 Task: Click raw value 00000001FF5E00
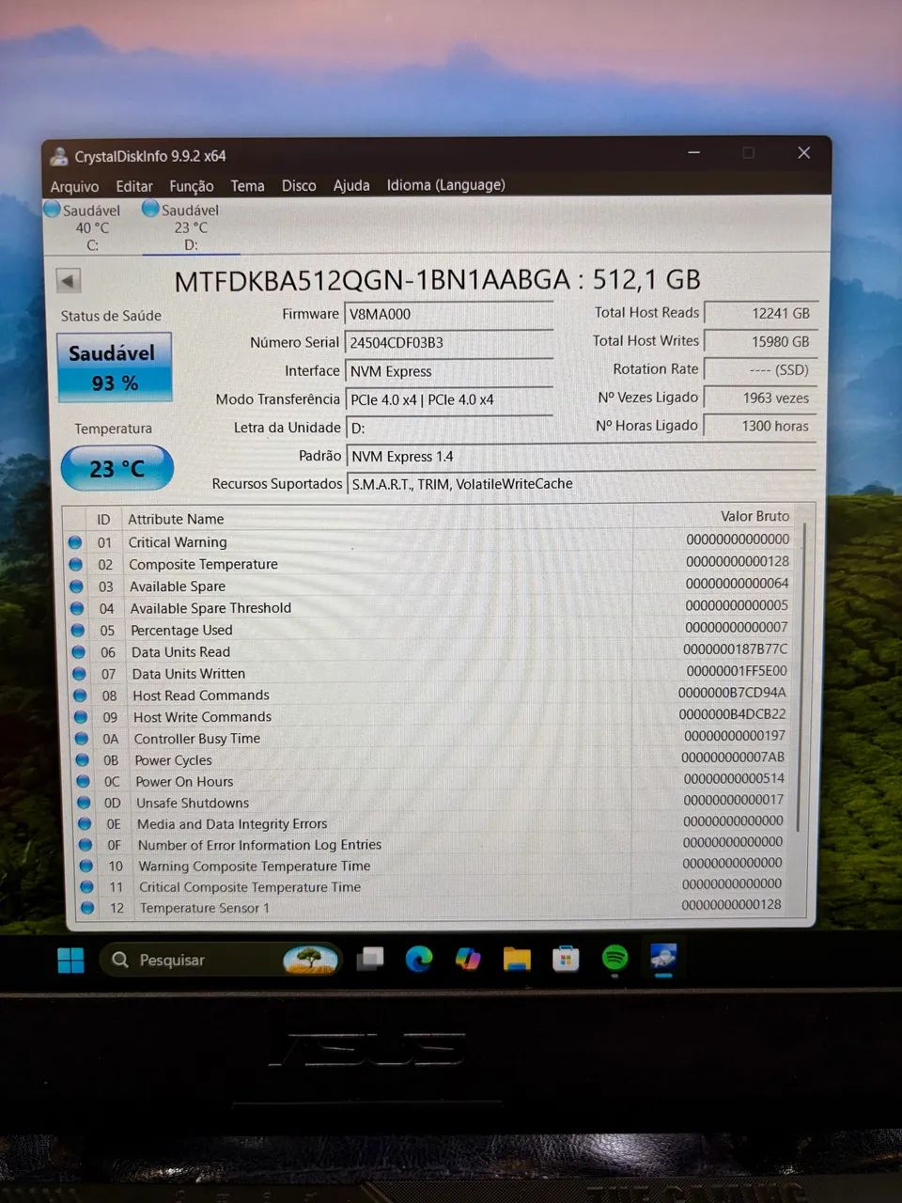tap(737, 671)
